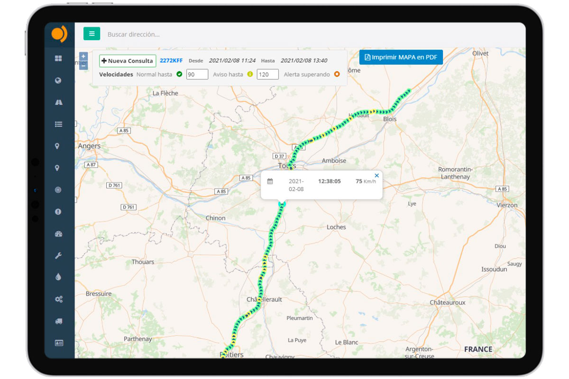Open the gears settings icon in sidebar
Screen dimensions: 569x379
pos(58,299)
